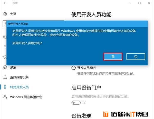Image resolution: width=154 pixels, height=119 pixels.
Task: Click the 安装任何签名的应用 description text
Action: (x=106, y=73)
